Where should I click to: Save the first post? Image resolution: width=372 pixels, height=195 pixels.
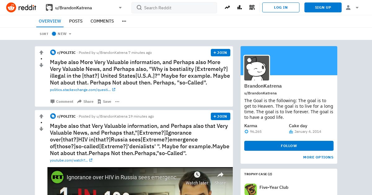[104, 102]
